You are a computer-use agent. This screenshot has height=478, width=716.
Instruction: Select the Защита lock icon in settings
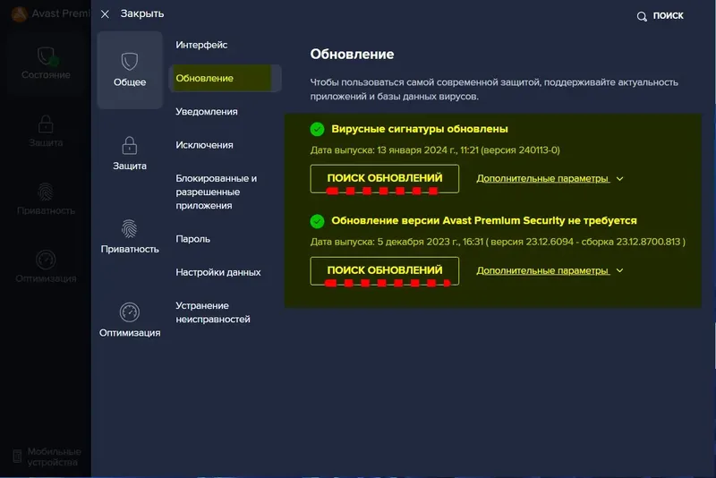point(130,146)
